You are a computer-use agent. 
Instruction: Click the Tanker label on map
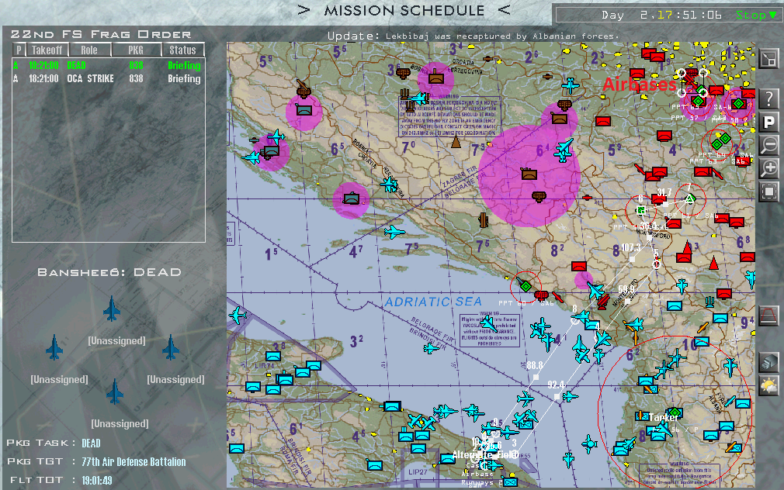click(x=664, y=417)
